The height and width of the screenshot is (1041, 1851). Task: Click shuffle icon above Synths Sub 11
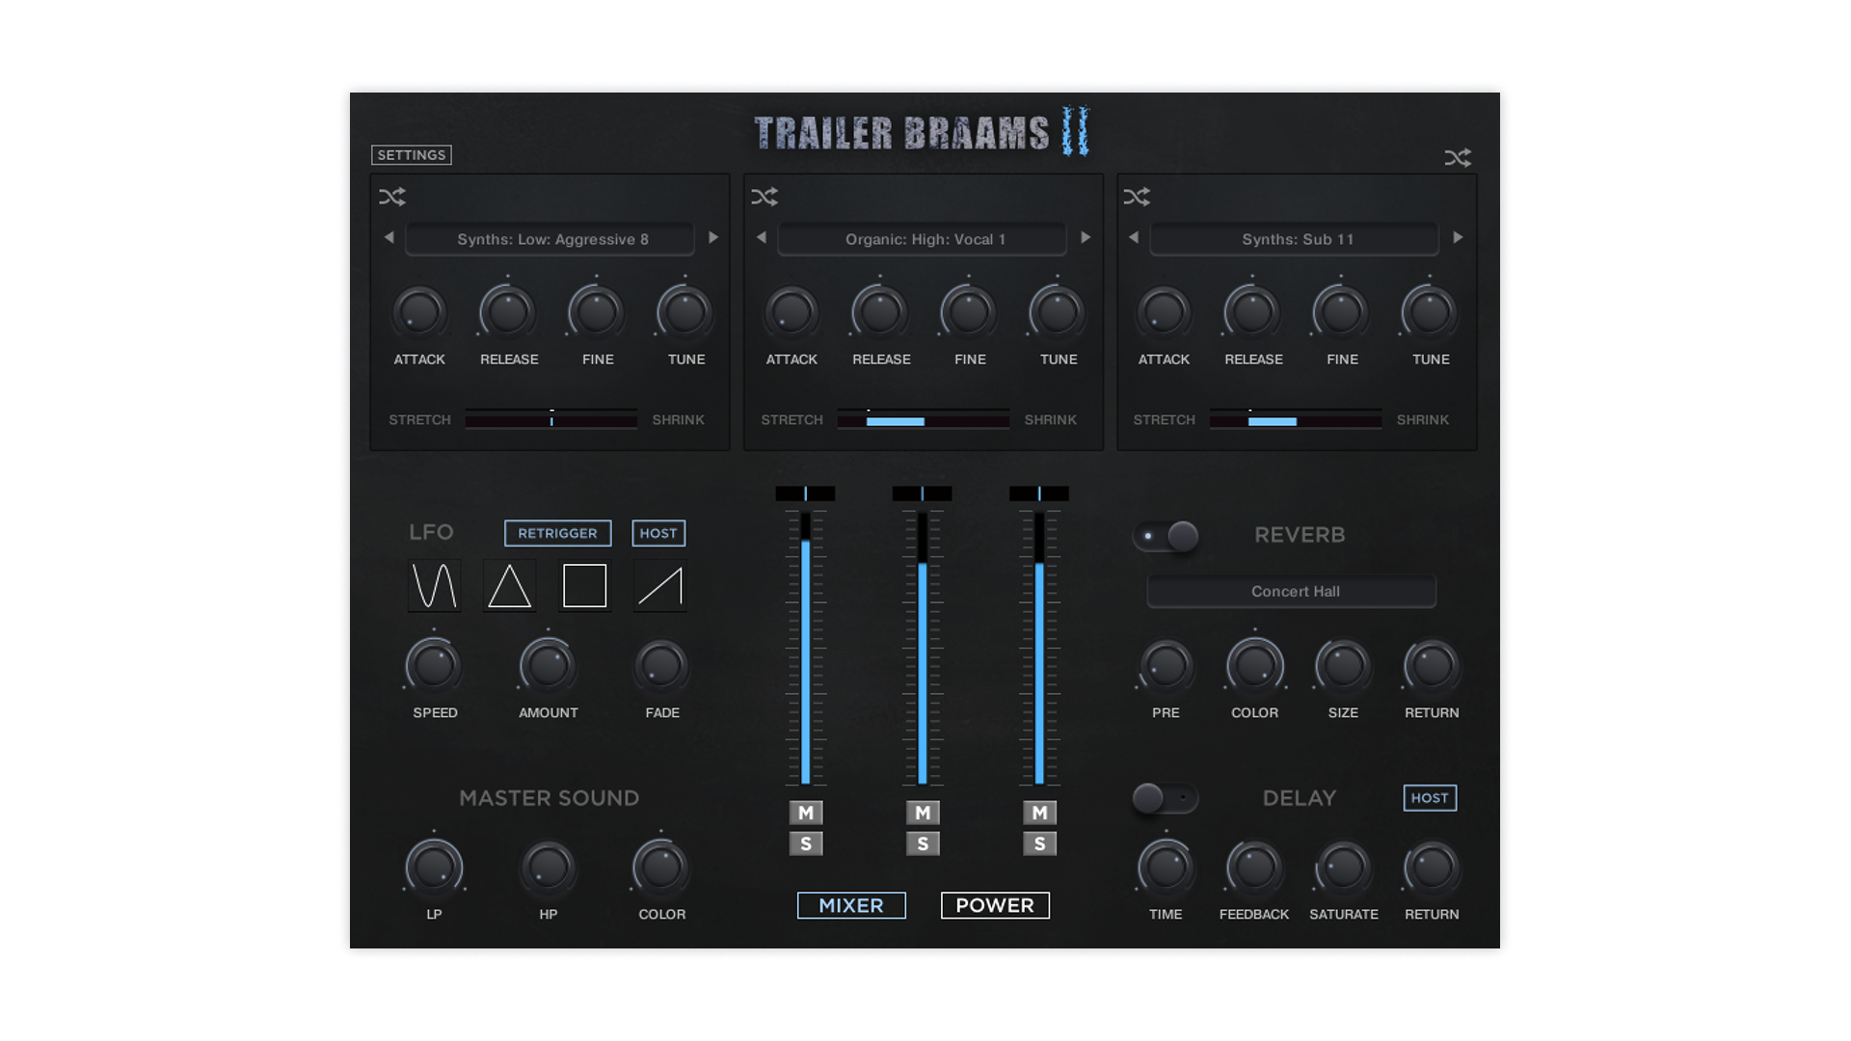coord(1136,197)
